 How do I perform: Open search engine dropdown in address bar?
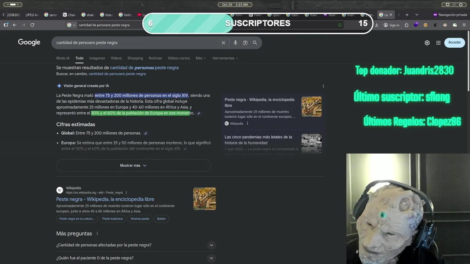point(71,25)
